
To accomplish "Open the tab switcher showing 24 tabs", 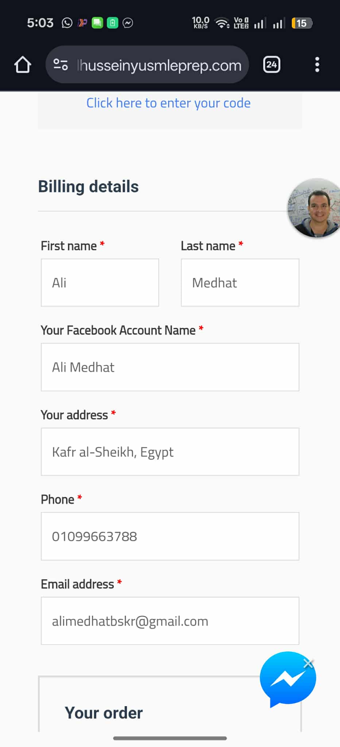I will coord(271,65).
